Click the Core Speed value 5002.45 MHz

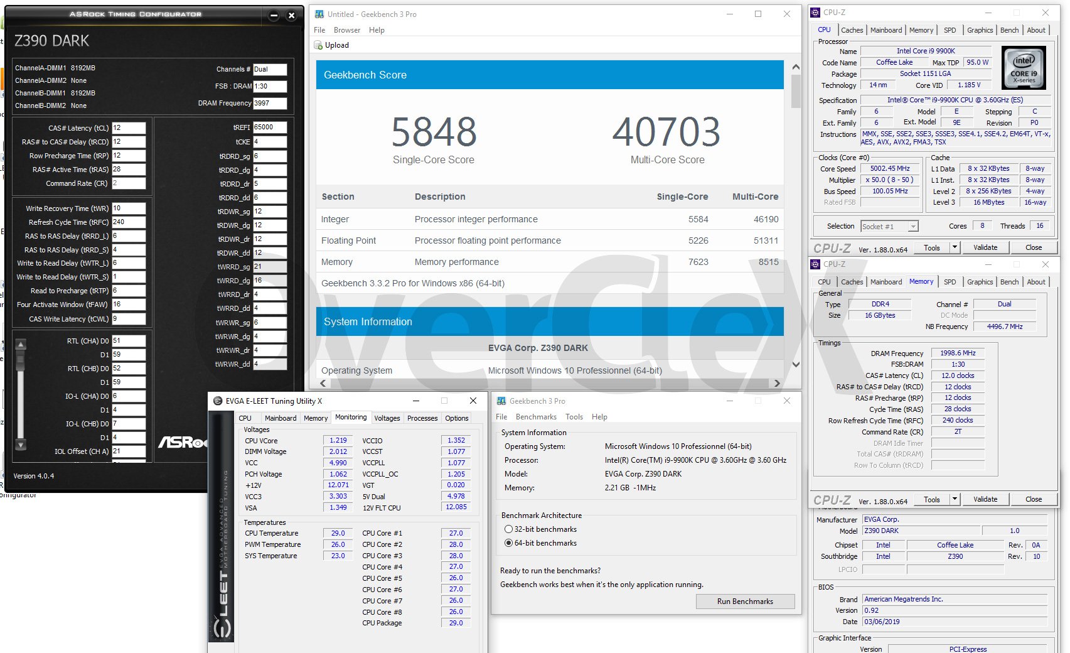click(x=889, y=169)
